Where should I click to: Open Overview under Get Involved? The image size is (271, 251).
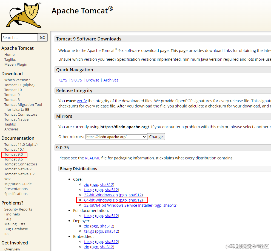[12, 249]
